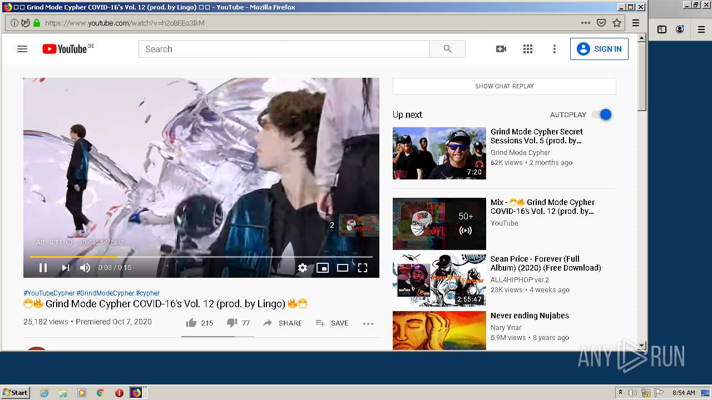Open the ad info icon
Viewport: 712px width, 400px height.
click(x=70, y=242)
